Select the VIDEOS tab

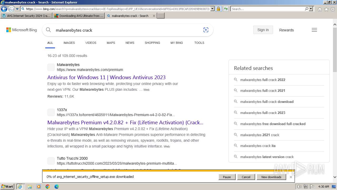tap(91, 43)
